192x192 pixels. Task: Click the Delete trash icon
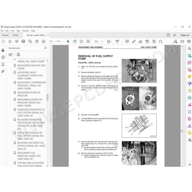click(154, 41)
